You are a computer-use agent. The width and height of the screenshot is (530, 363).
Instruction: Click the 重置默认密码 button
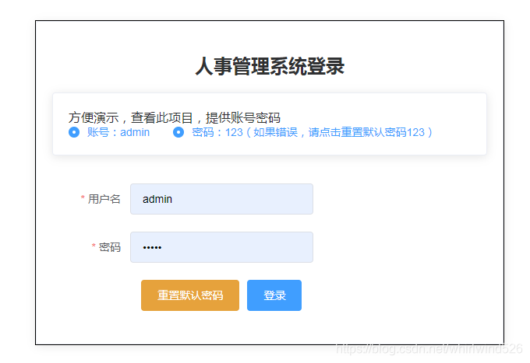pyautogui.click(x=190, y=295)
